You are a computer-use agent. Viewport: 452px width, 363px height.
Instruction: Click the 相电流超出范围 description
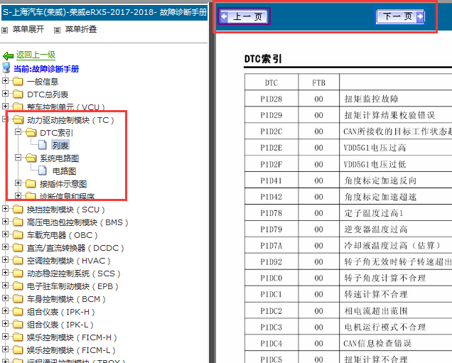(x=376, y=311)
